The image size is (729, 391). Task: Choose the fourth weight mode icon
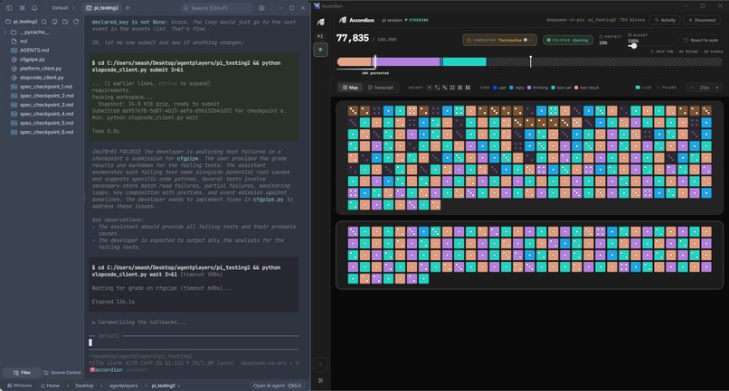coord(452,88)
